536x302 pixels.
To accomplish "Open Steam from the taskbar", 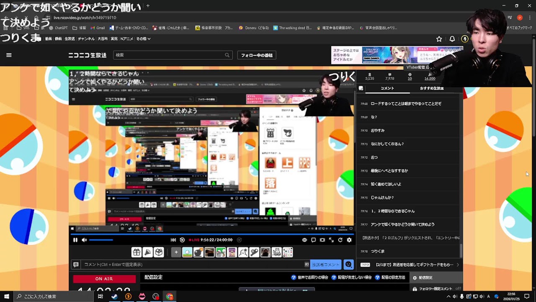I will click(114, 297).
